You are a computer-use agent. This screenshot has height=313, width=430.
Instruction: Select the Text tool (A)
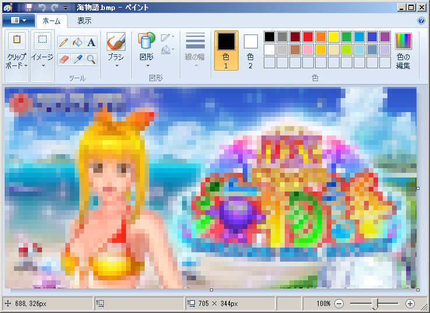coord(91,43)
